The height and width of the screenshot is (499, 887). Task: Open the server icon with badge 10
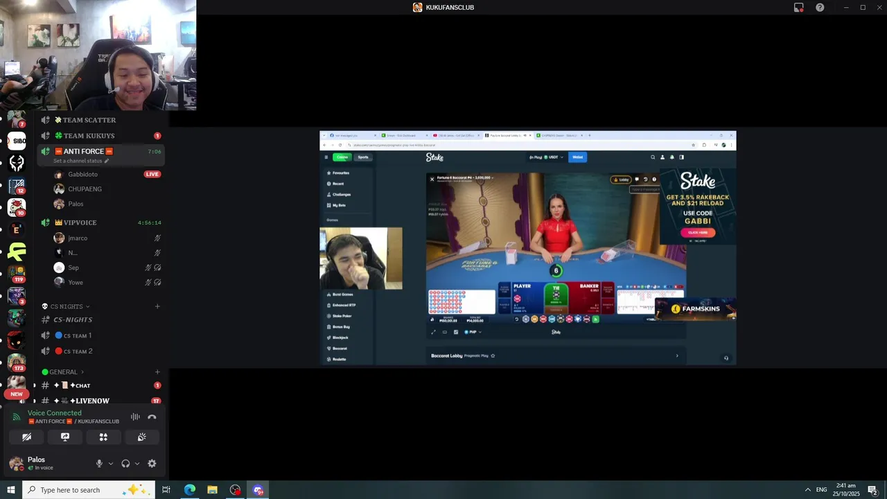click(x=17, y=207)
